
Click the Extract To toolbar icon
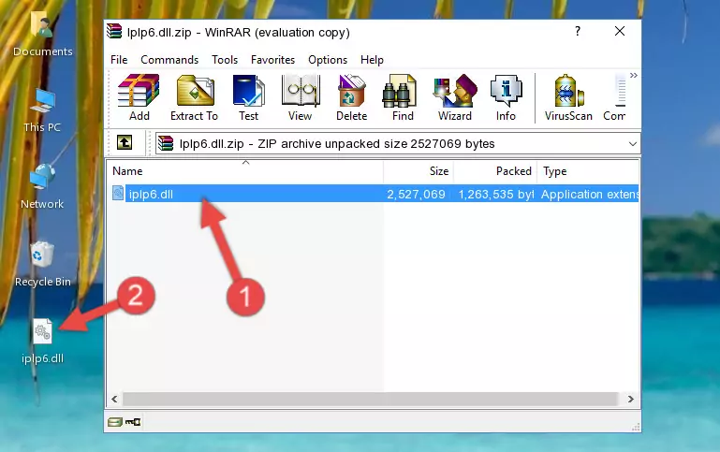point(194,97)
